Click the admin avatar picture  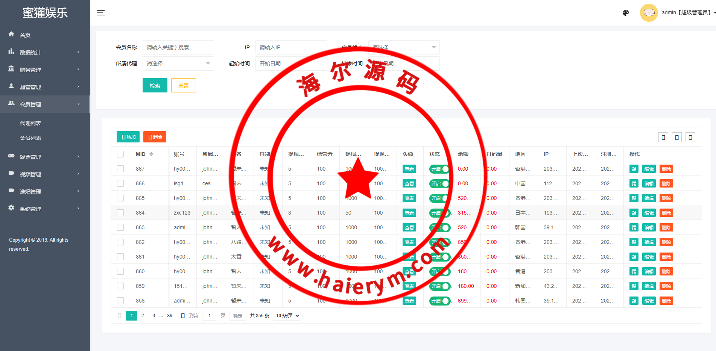(x=649, y=13)
